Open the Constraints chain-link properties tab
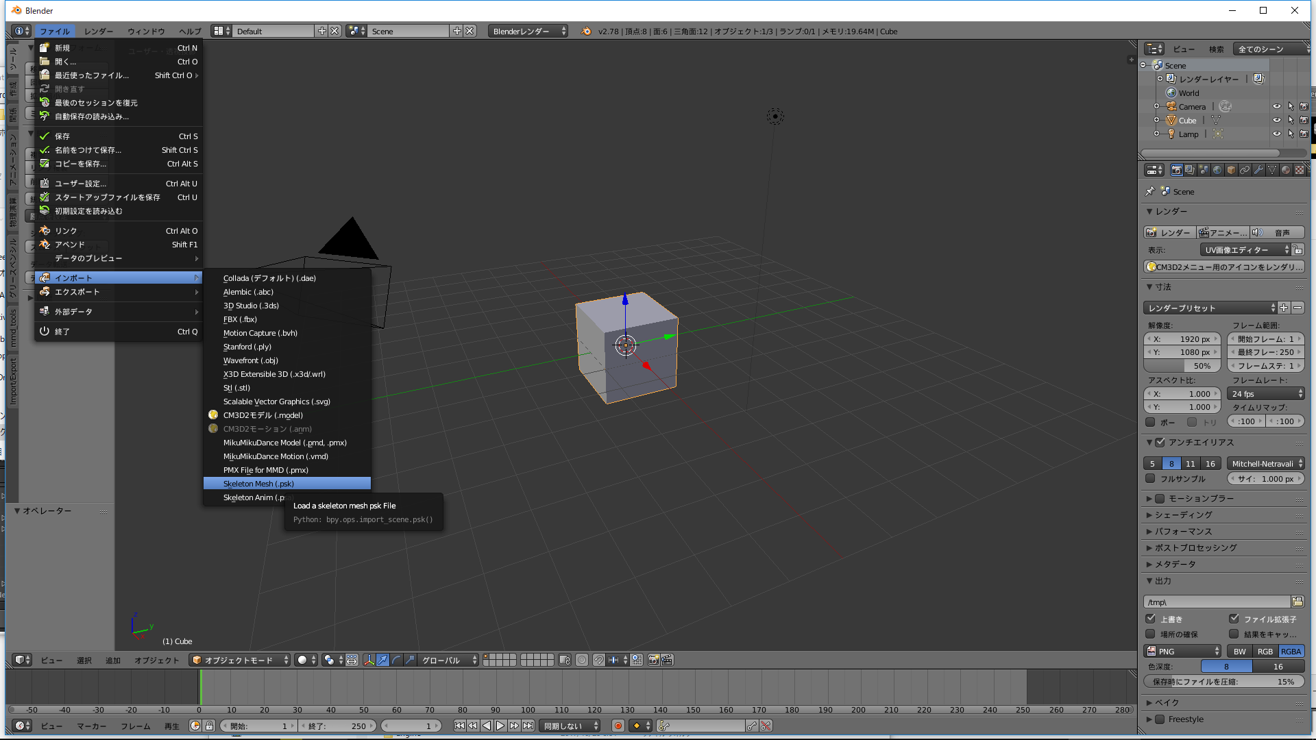 point(1245,170)
